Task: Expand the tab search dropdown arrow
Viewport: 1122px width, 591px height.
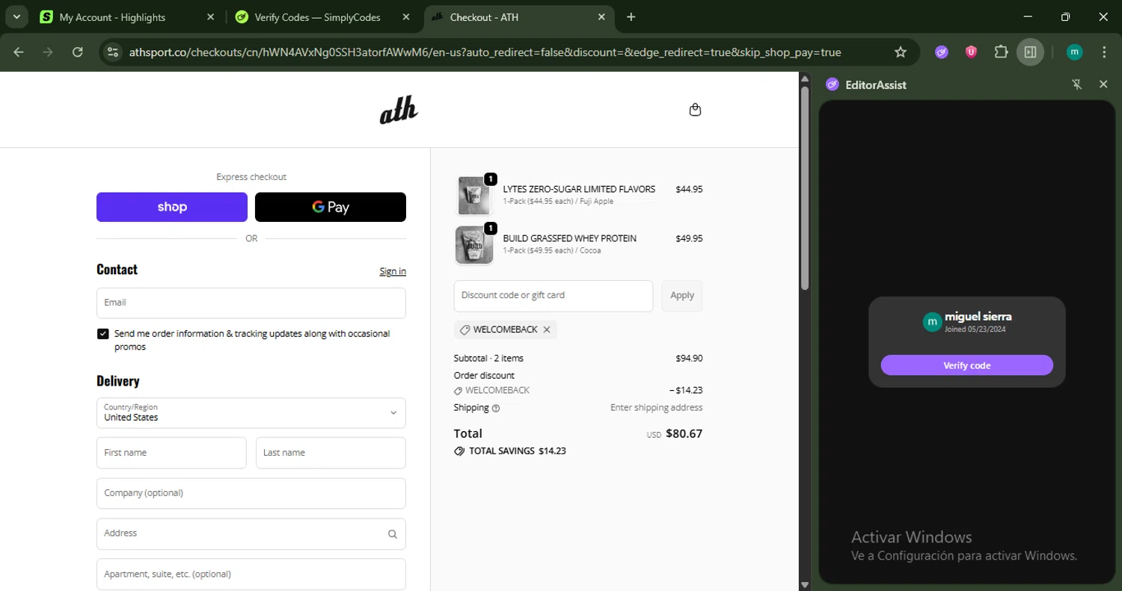Action: 16,16
